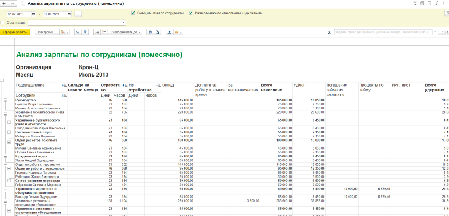Uncheck Разворачивать по начислениям и удержаниям
The height and width of the screenshot is (216, 449).
tap(191, 13)
